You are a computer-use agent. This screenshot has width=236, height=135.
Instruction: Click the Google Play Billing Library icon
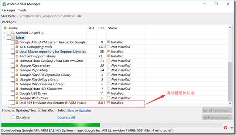click(x=17, y=79)
